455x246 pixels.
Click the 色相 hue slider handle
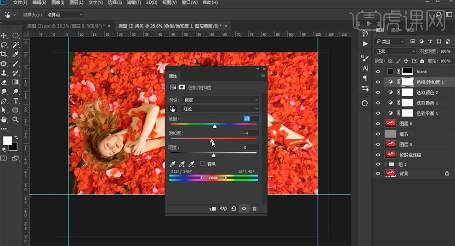[215, 126]
